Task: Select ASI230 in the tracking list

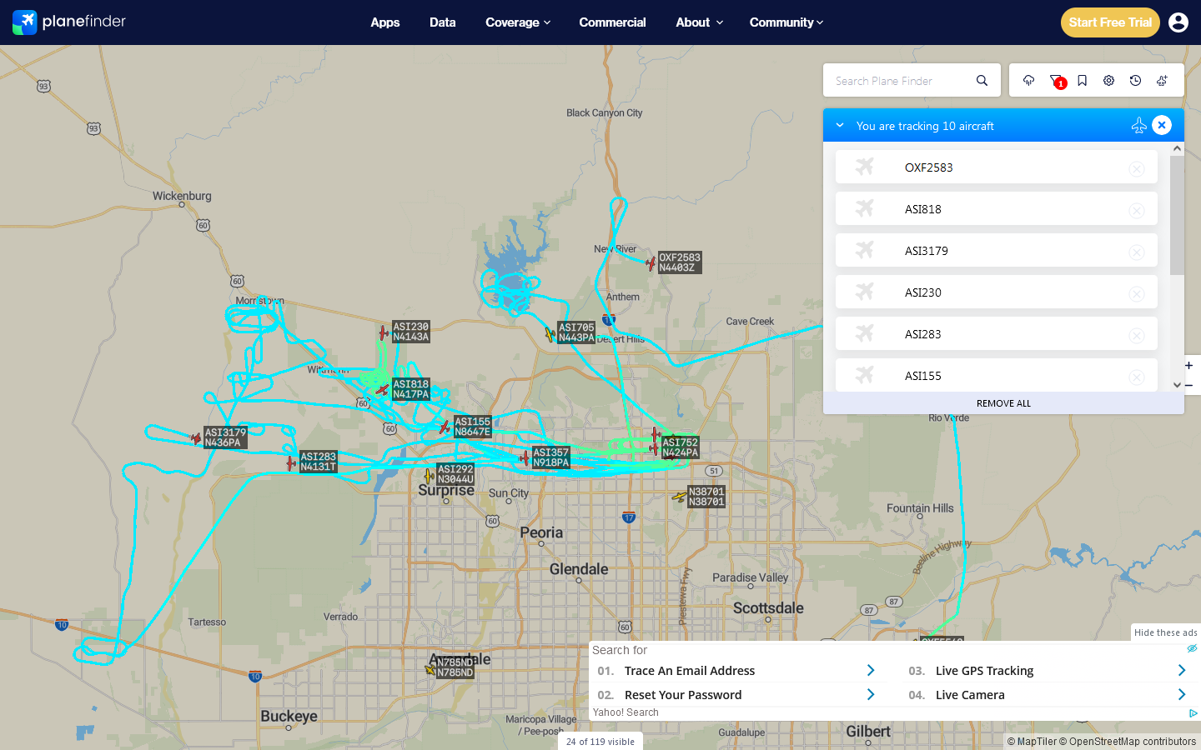Action: tap(996, 292)
